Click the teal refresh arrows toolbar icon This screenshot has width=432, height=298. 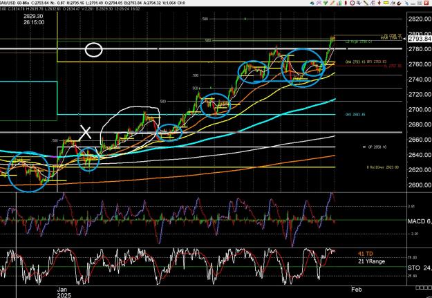coord(312,3)
